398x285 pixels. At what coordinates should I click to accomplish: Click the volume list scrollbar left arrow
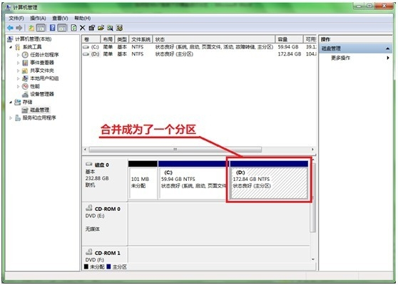tap(86, 150)
